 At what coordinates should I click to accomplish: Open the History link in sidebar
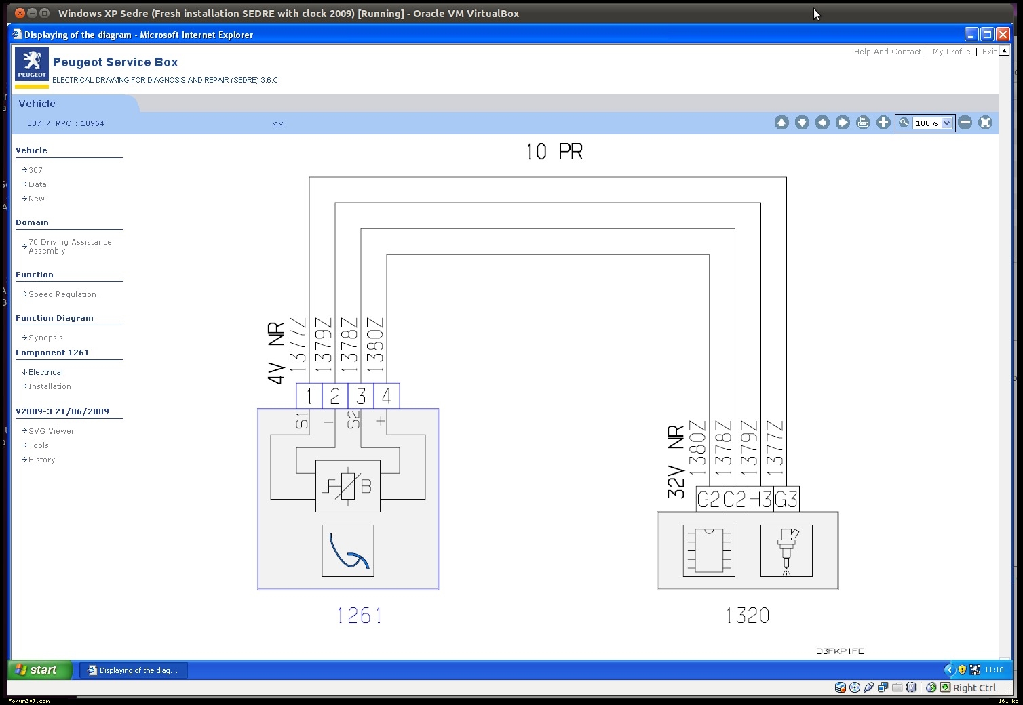(42, 460)
